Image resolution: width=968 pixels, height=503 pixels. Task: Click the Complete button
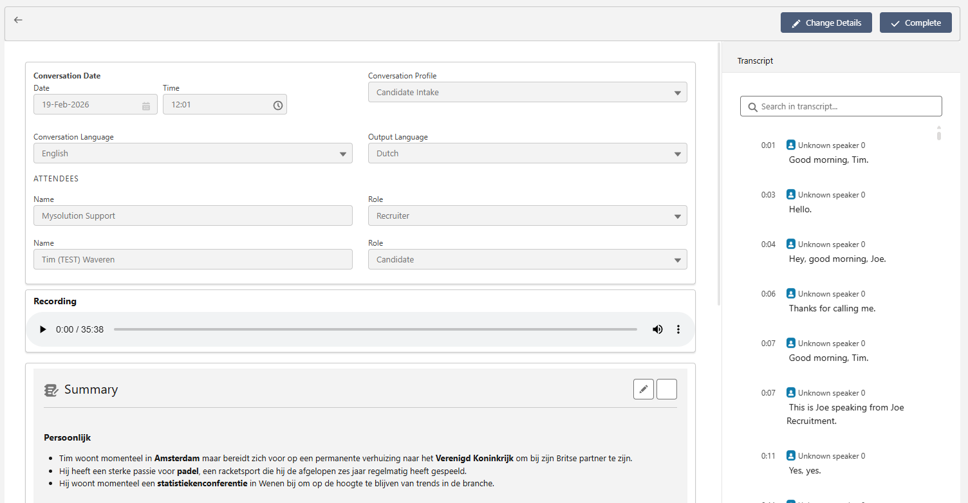coord(915,22)
